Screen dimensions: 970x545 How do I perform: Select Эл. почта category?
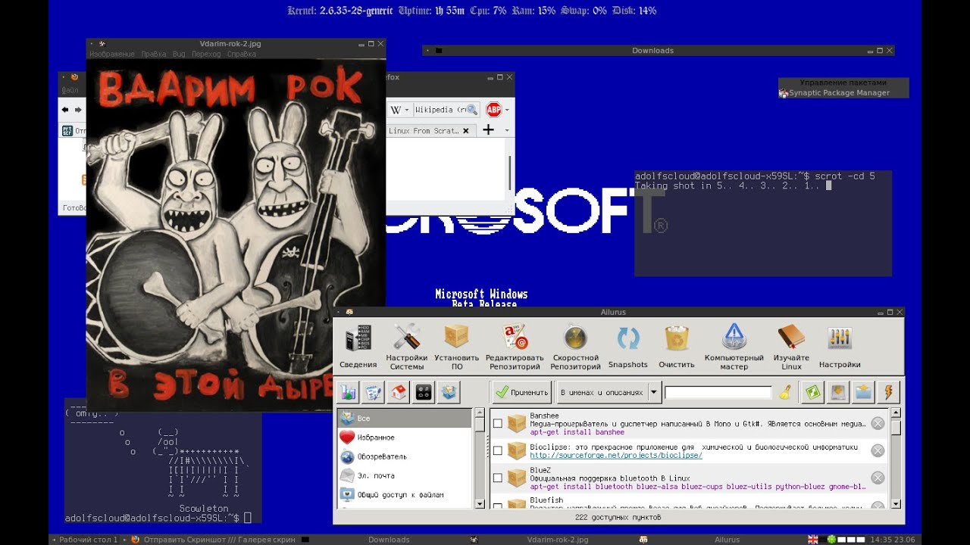click(405, 475)
